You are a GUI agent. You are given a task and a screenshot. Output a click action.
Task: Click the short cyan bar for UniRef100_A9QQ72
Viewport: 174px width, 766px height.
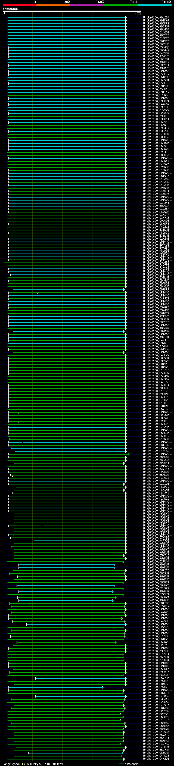click(x=56, y=687)
